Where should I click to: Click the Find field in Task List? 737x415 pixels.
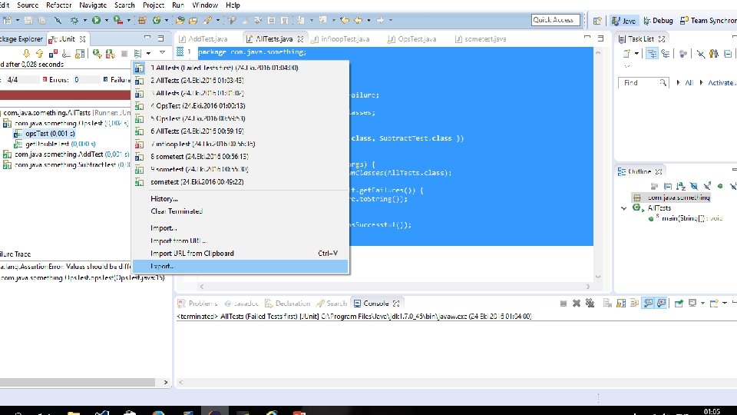coord(643,83)
